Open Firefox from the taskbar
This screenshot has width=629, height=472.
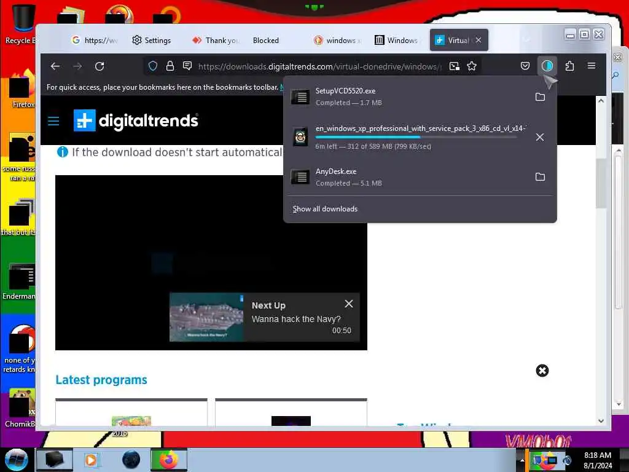pyautogui.click(x=169, y=460)
